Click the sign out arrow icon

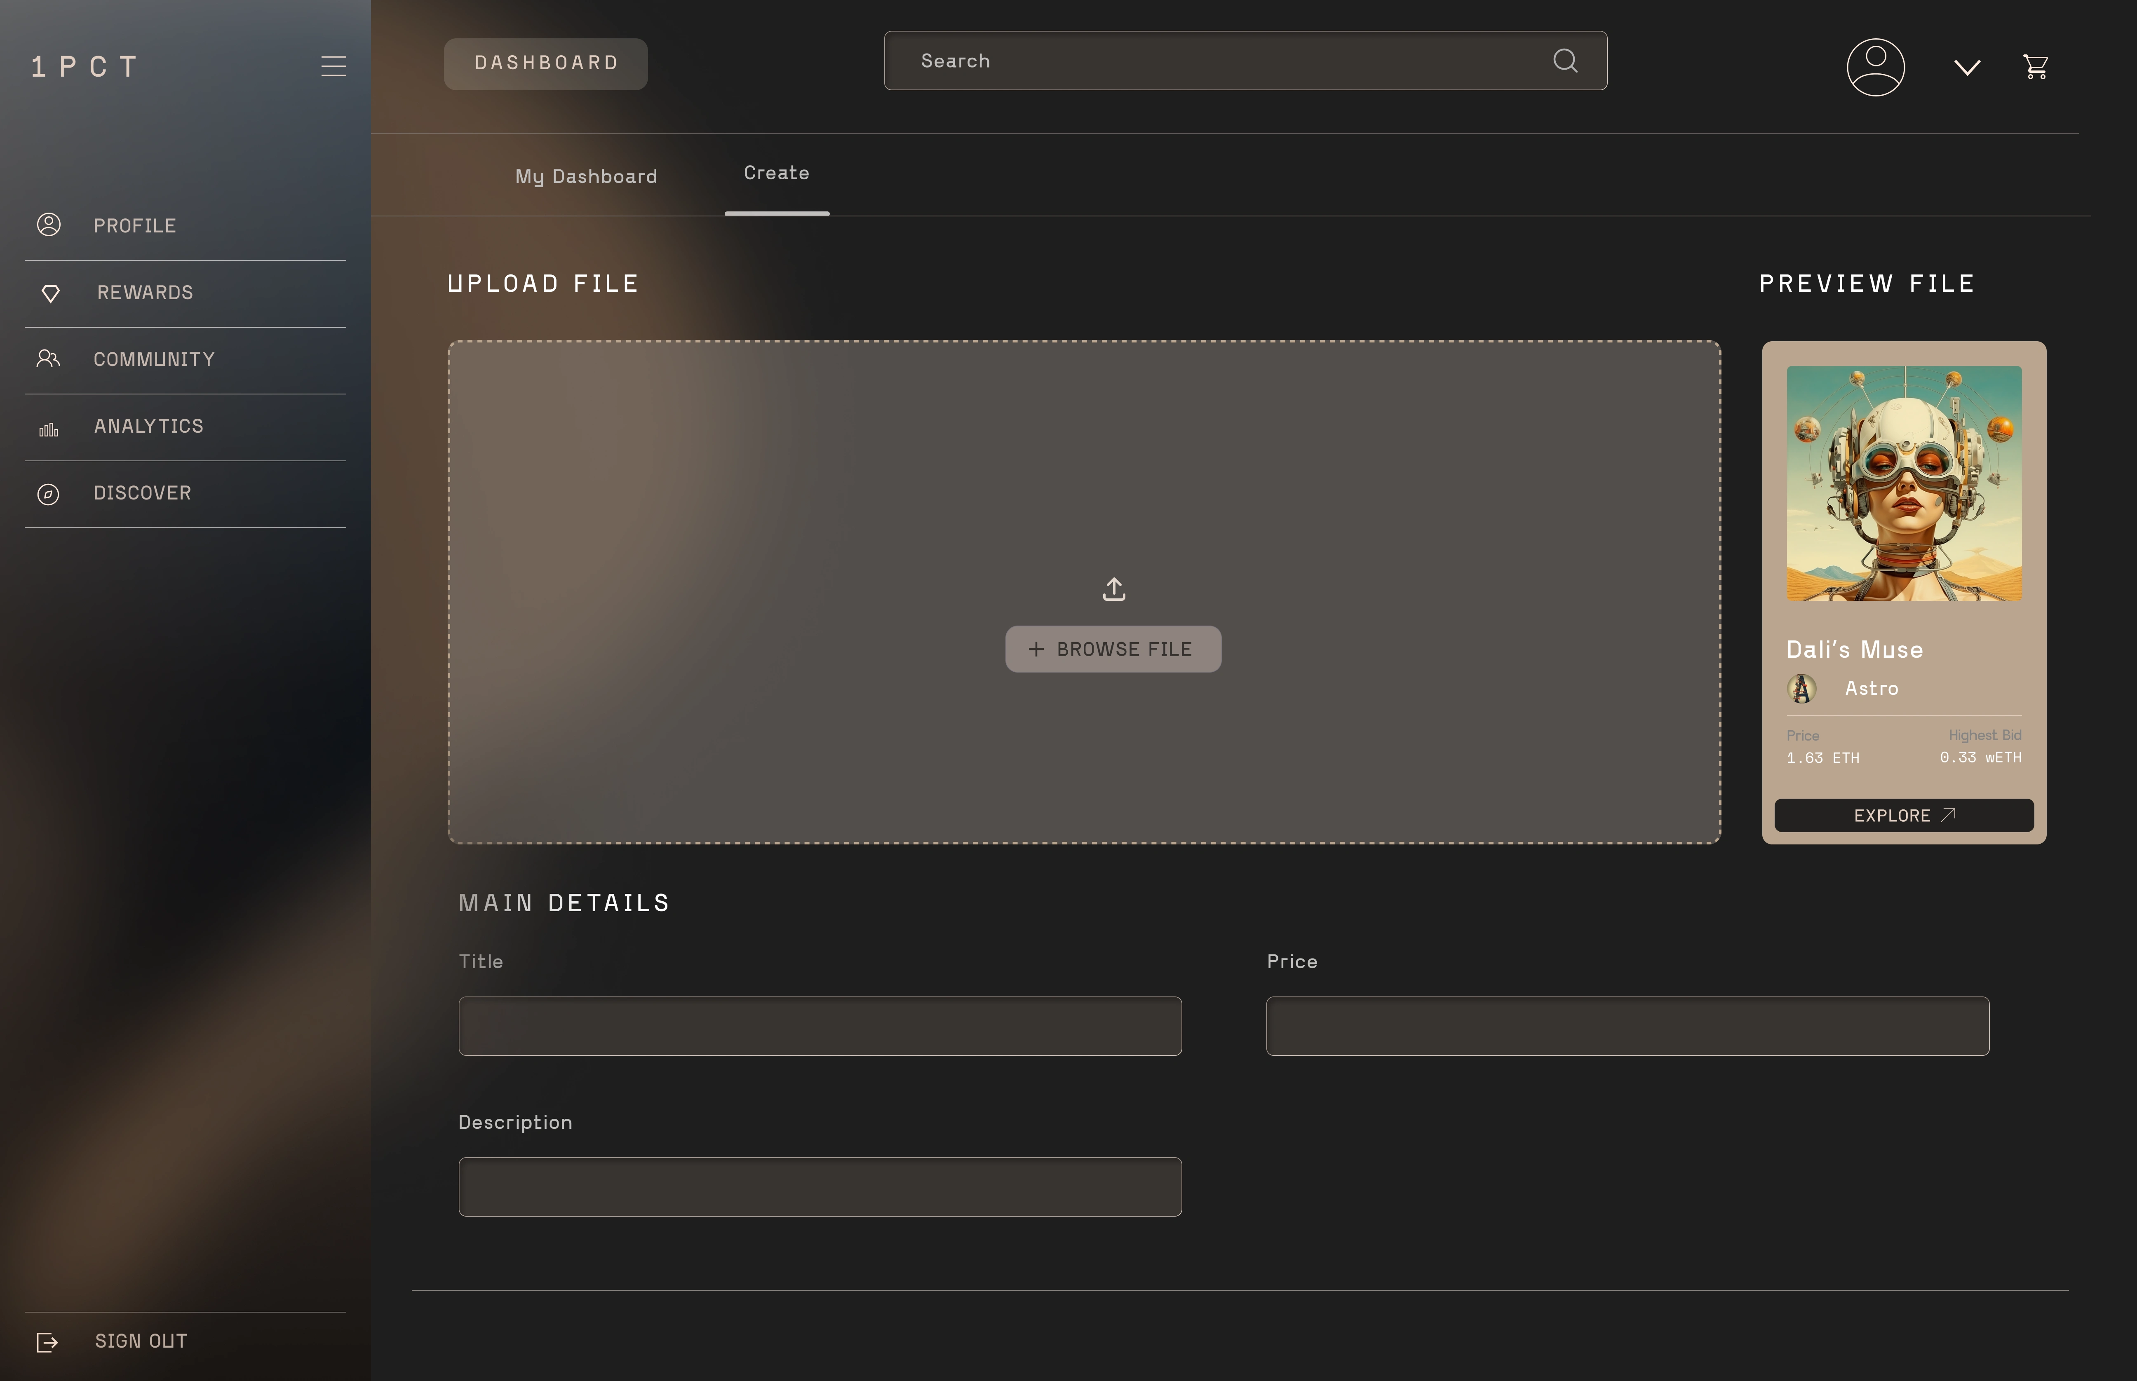click(x=47, y=1341)
